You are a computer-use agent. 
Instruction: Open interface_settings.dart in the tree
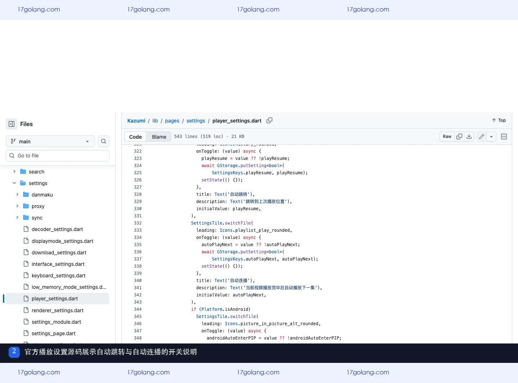pyautogui.click(x=58, y=264)
